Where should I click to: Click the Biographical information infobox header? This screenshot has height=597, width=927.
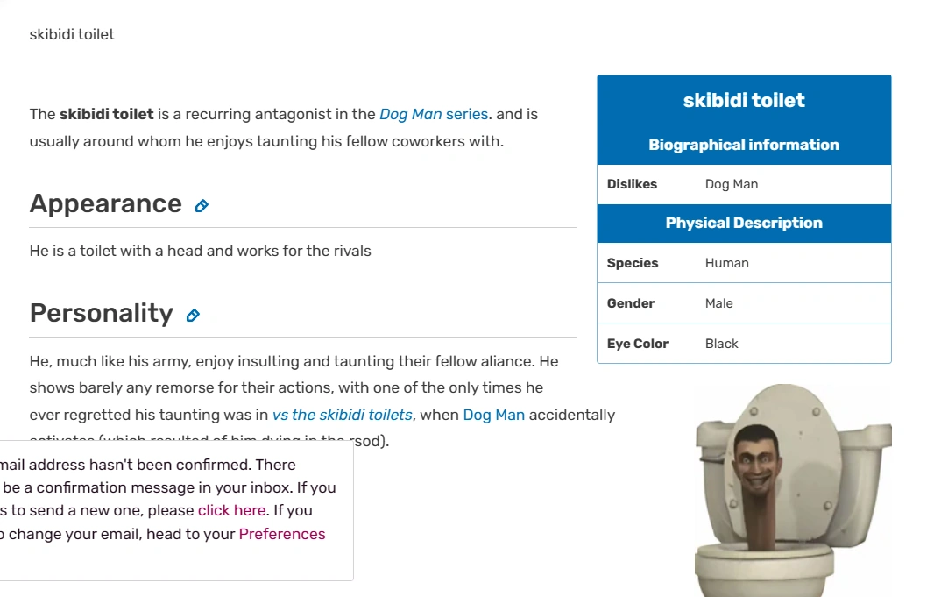744,145
